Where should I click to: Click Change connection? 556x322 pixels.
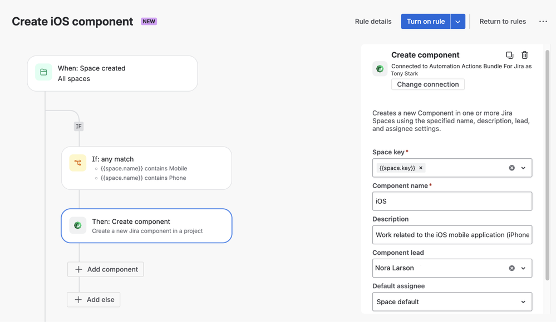427,84
